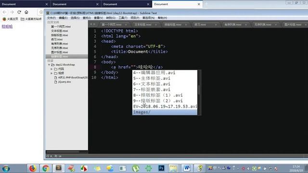Image resolution: width=308 pixels, height=173 pixels.
Task: Switch to 文本标签.html editor tab
Action: point(143,25)
